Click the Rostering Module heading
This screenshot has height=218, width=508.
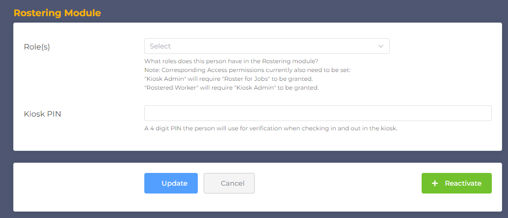57,13
